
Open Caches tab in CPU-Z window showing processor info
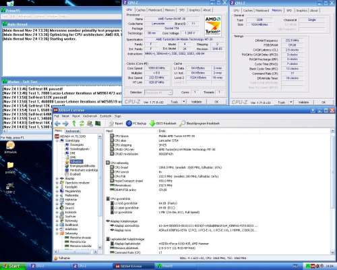tap(141, 10)
